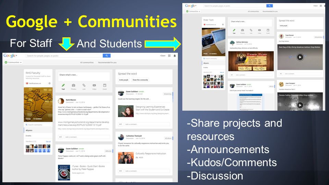Click Rider Tech laptops cover image
Image resolution: width=329 pixels, height=185 pixels.
pyautogui.click(x=214, y=42)
